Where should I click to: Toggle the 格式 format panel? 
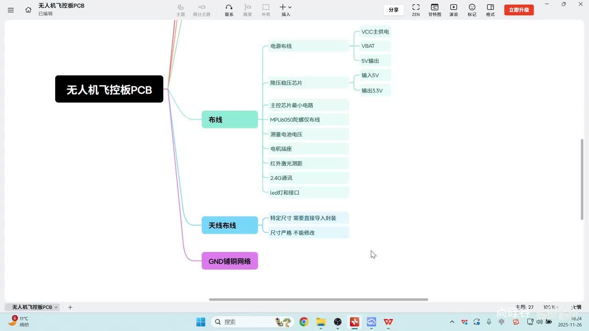[x=491, y=10]
